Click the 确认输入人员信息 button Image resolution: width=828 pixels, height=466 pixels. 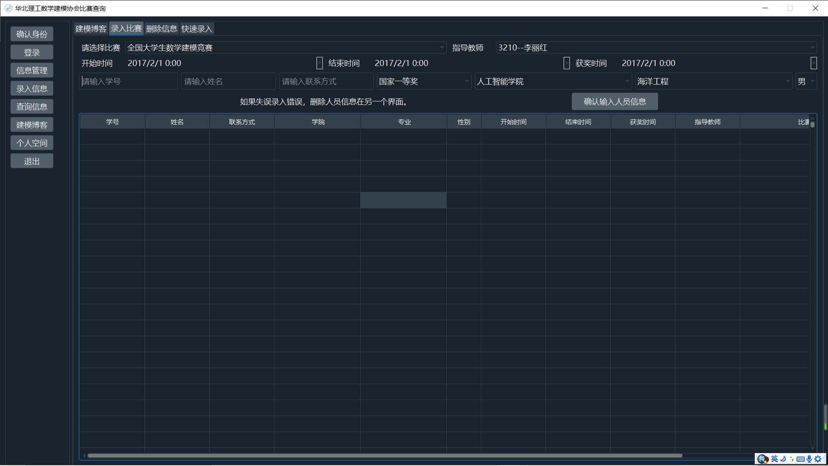615,101
